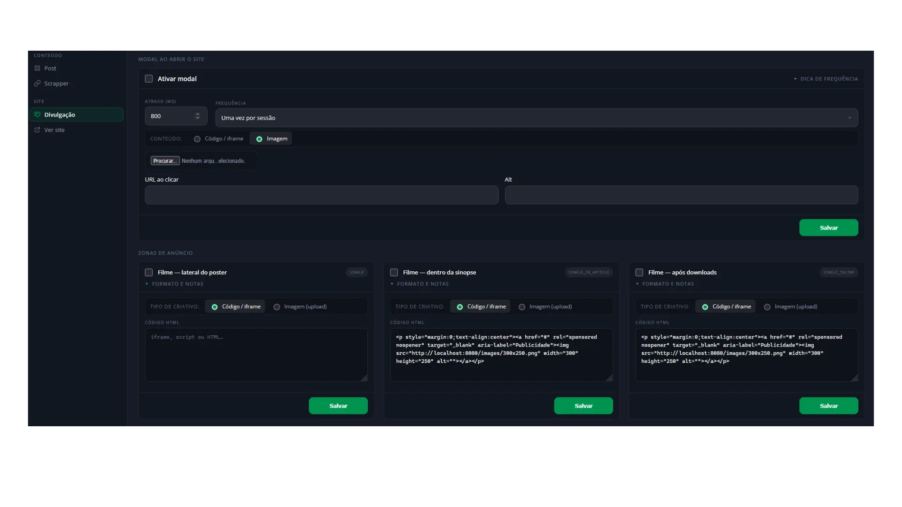The width and height of the screenshot is (902, 507).
Task: Select Imagem (upload) for dentro da sinopse
Action: (x=545, y=307)
